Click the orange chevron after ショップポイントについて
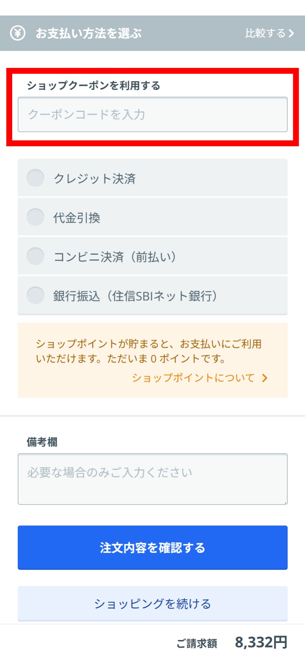The height and width of the screenshot is (661, 305). pos(264,378)
